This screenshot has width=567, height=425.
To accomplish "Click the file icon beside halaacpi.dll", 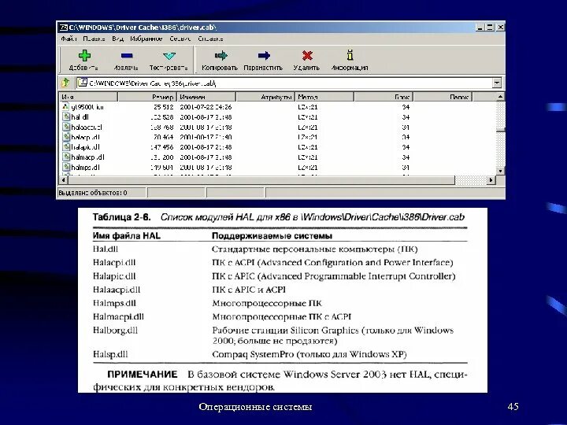I will (x=66, y=127).
